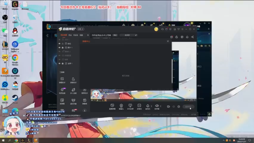
Task: Switch to the 可改名 scene tab
Action: pos(76,35)
